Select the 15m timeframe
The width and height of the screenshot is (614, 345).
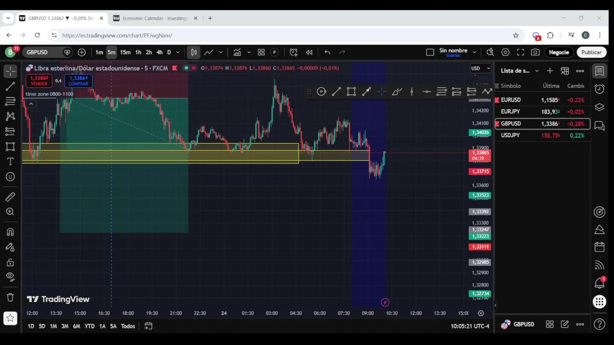(125, 52)
